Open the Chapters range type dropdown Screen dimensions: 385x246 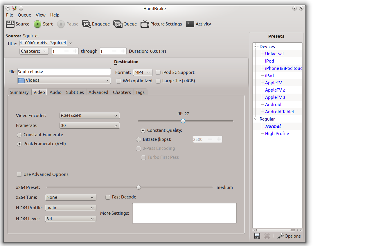(x=34, y=51)
